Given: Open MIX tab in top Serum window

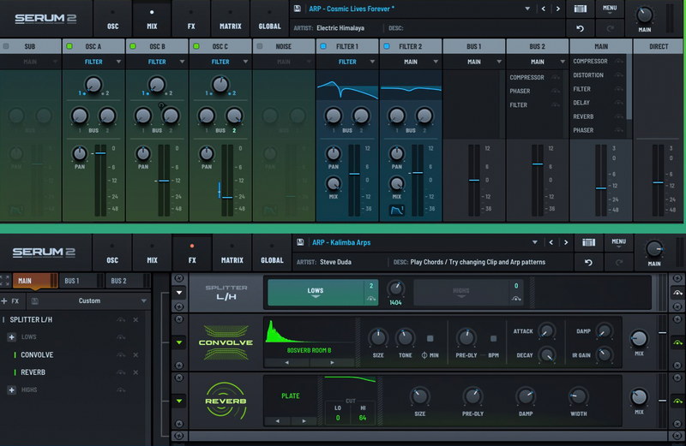Looking at the screenshot, I should (x=152, y=19).
